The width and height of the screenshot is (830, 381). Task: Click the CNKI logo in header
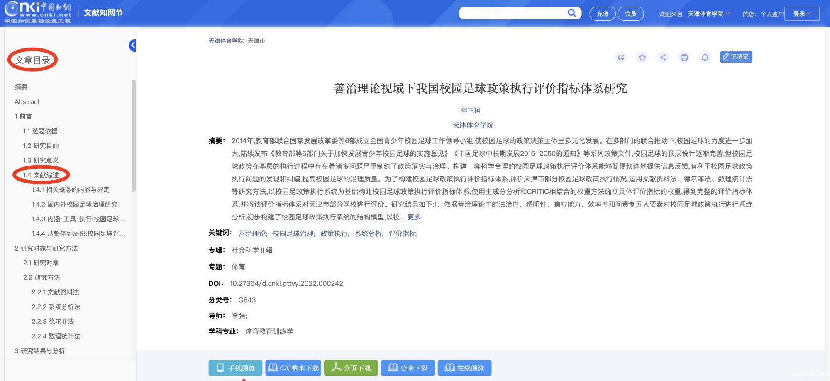click(x=38, y=13)
